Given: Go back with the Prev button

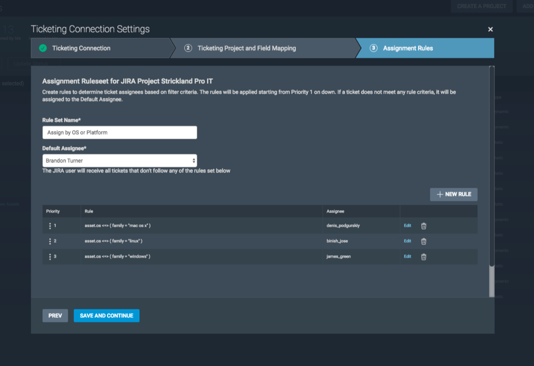Looking at the screenshot, I should click(x=55, y=316).
